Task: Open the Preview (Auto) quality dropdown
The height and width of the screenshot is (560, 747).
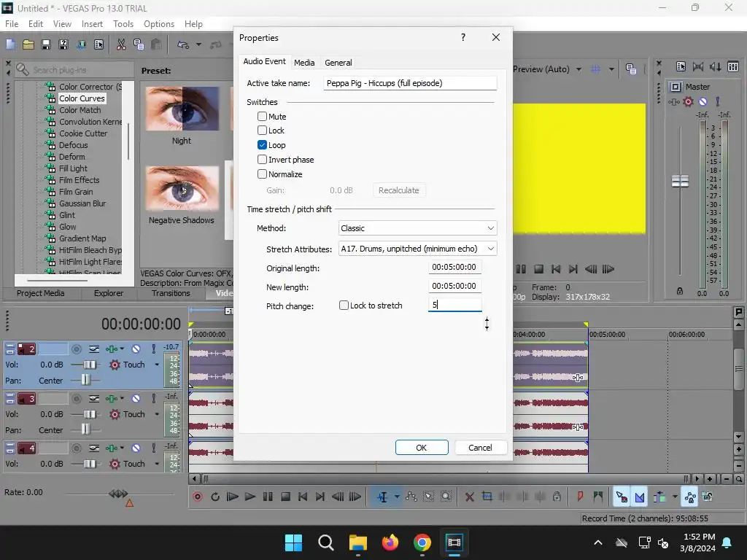Action: tap(578, 69)
